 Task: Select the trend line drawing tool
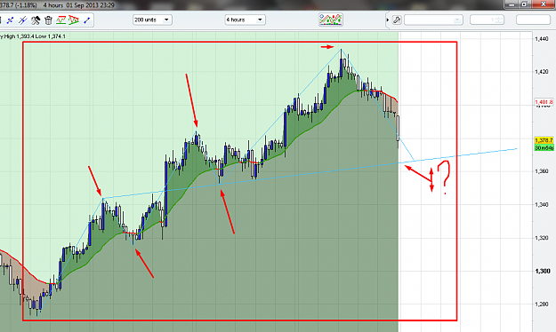pos(11,20)
